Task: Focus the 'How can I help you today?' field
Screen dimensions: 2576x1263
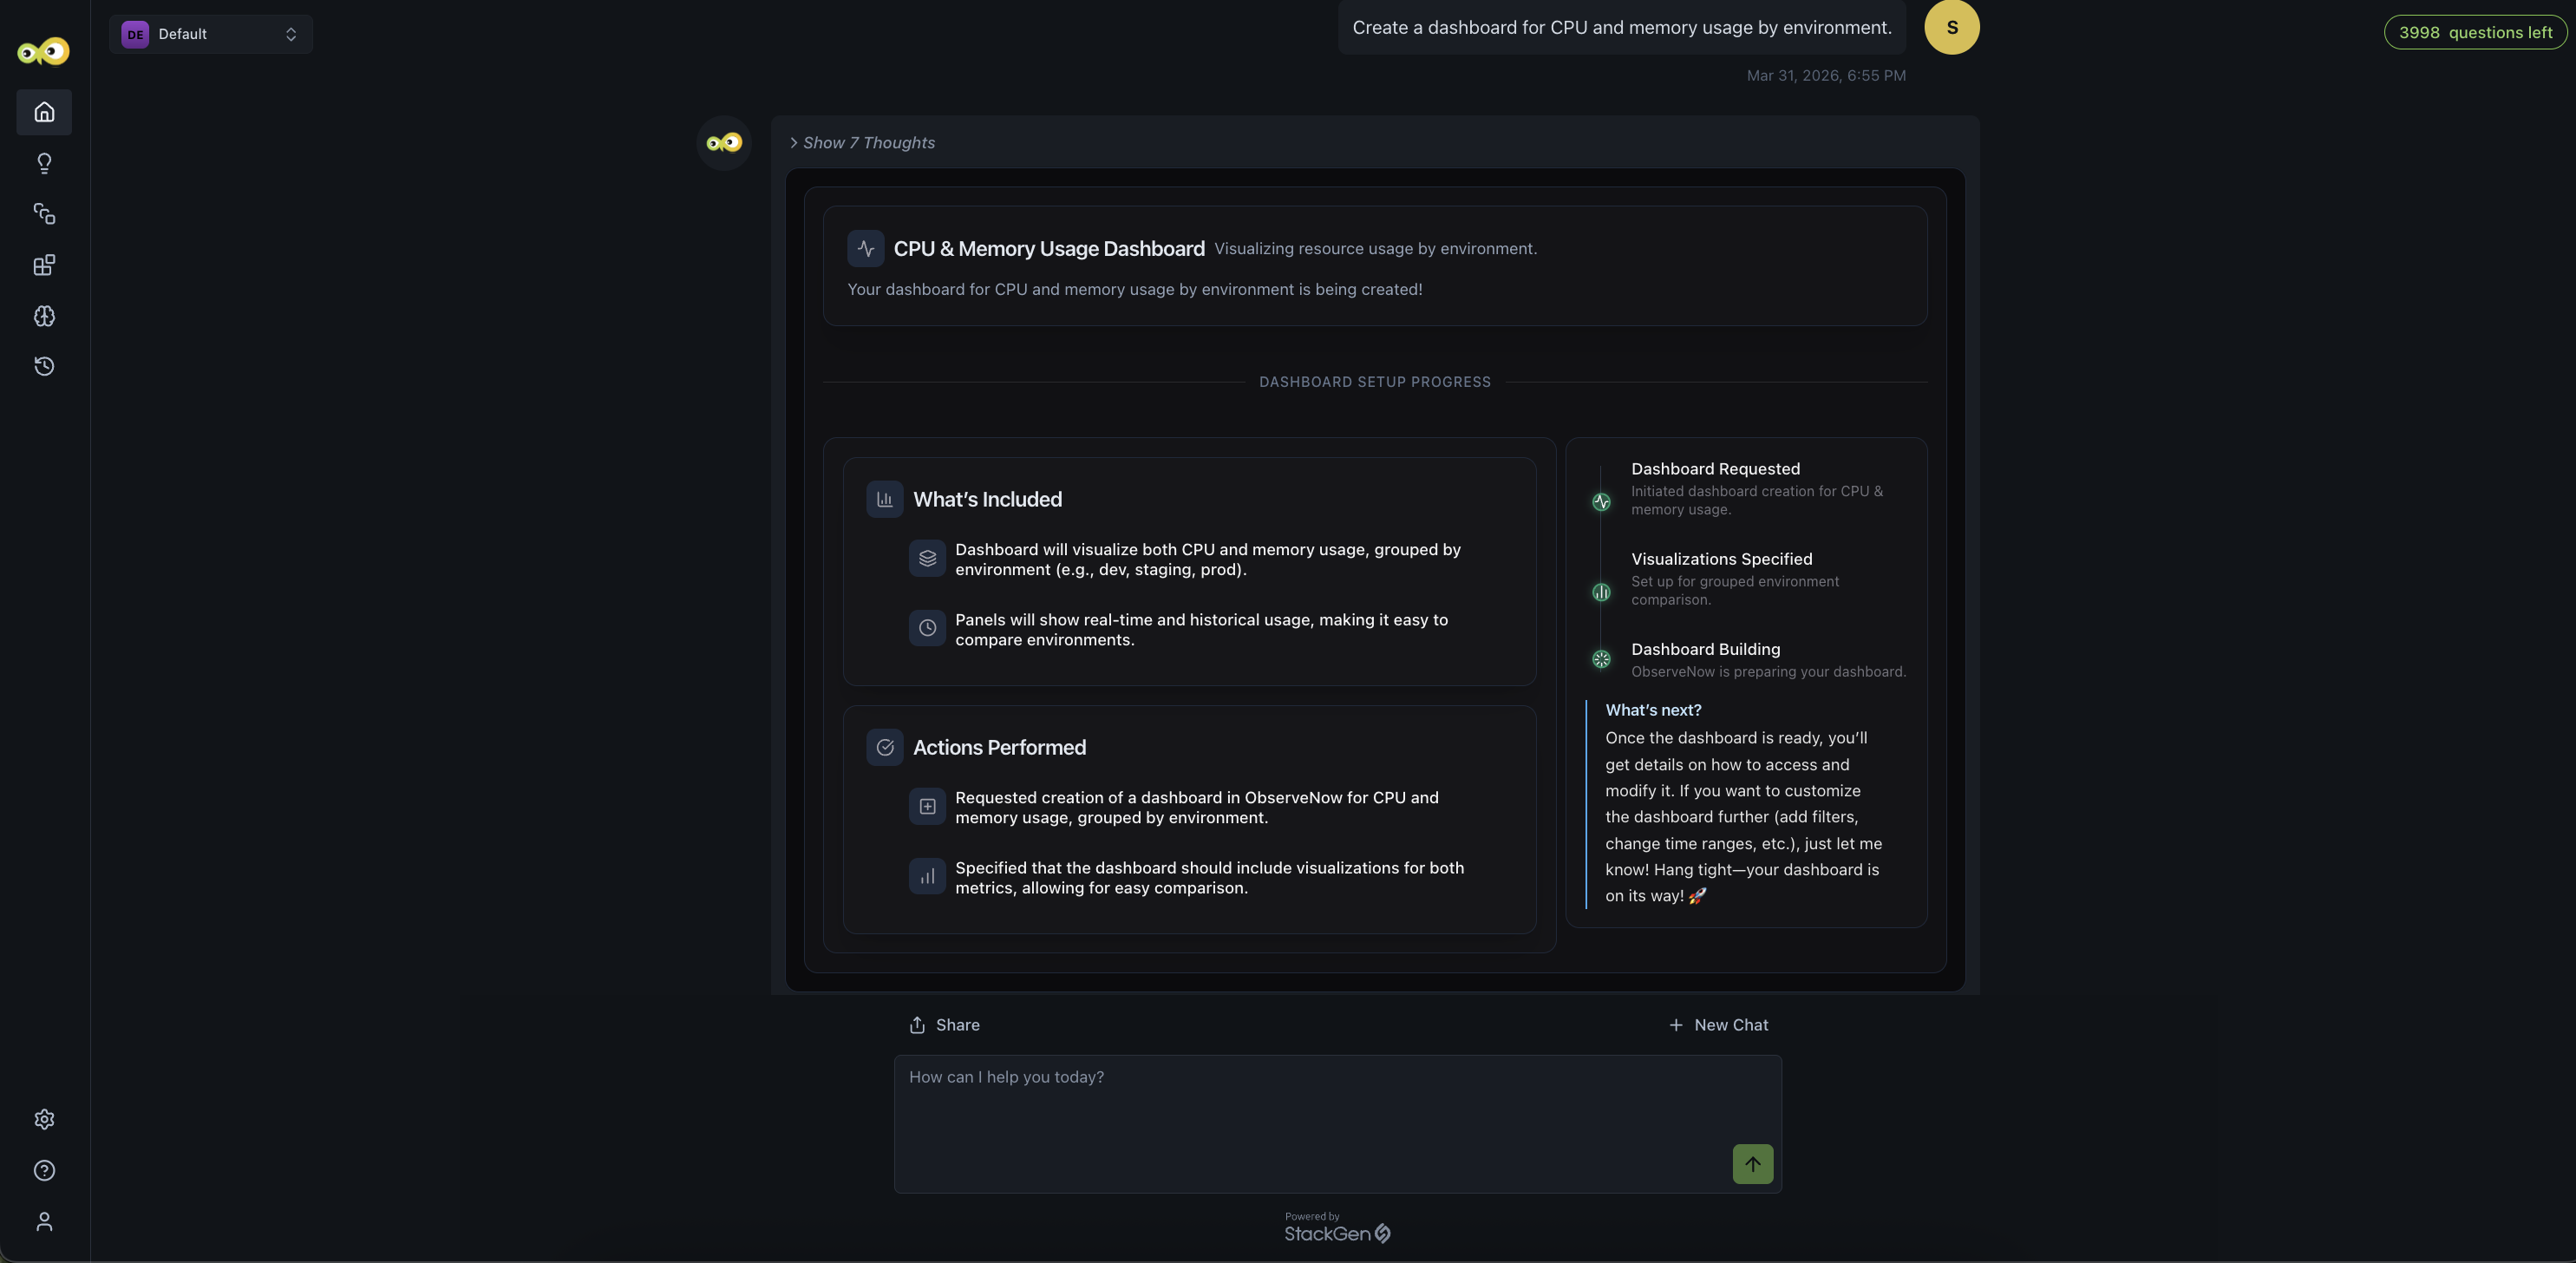Action: (1300, 1110)
